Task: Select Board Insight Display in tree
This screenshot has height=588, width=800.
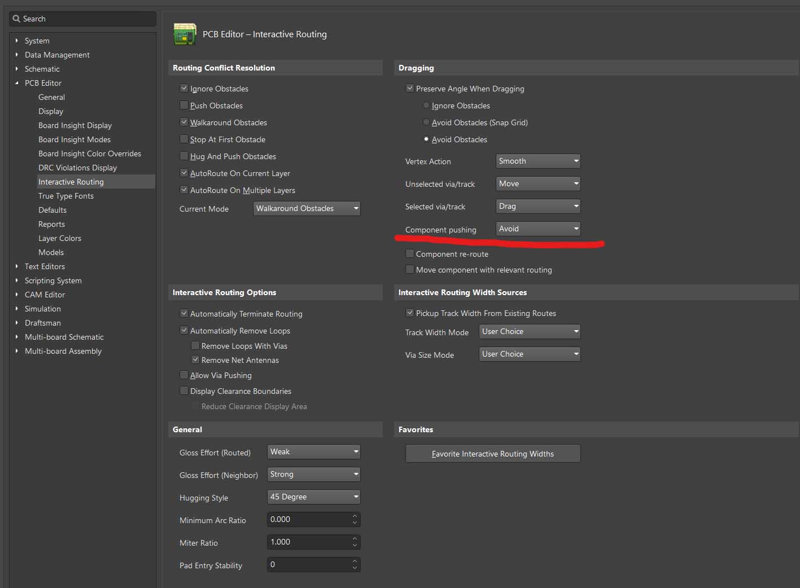Action: coord(75,125)
